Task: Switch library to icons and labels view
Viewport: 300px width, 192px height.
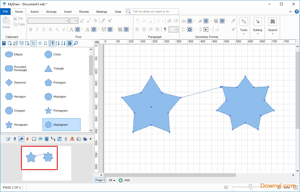Action: (x=34, y=43)
